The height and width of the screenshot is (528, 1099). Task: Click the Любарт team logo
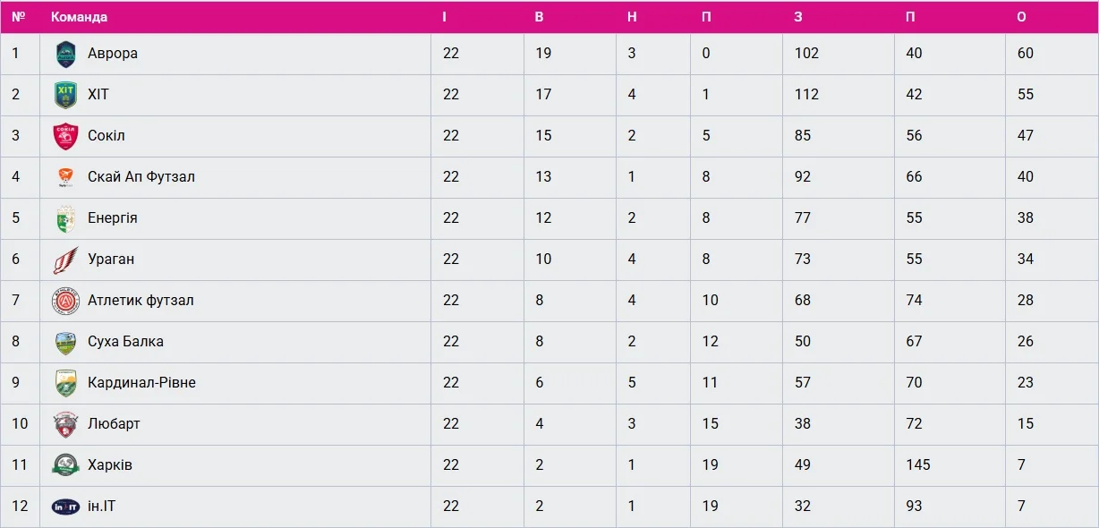click(65, 424)
